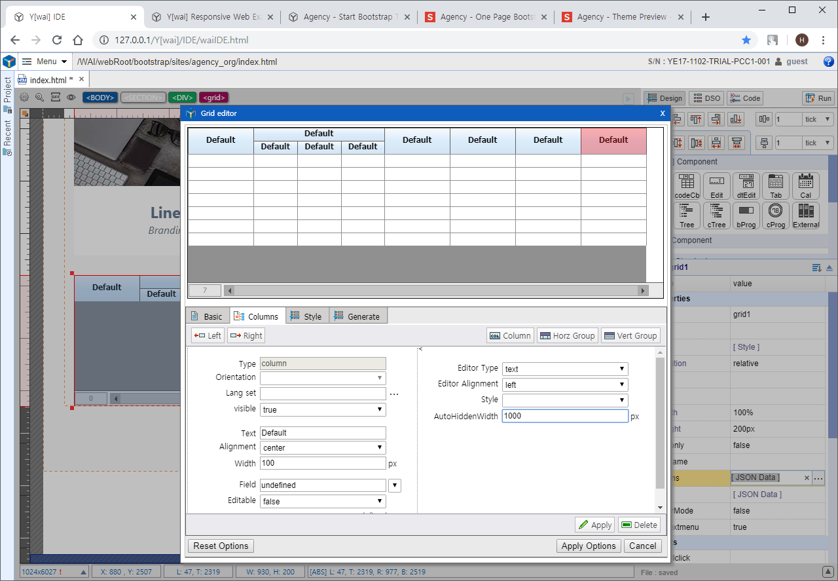Open the Generate tab

coord(357,316)
